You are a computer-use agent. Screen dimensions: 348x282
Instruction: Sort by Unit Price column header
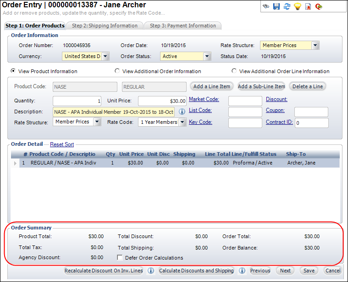click(x=132, y=154)
